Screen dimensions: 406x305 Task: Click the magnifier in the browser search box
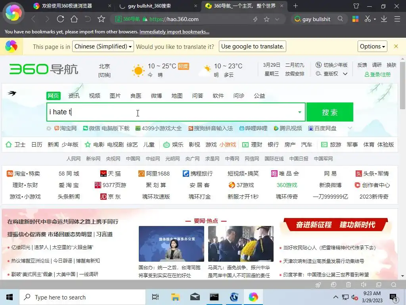340,19
